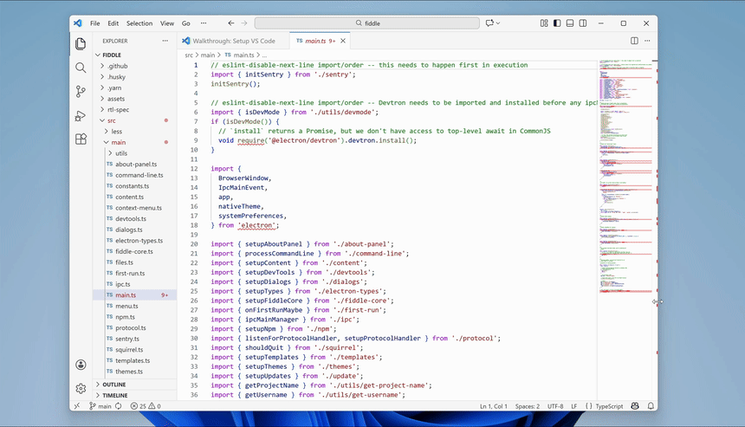This screenshot has height=427, width=745.
Task: Open the Manage gear menu
Action: click(x=81, y=389)
